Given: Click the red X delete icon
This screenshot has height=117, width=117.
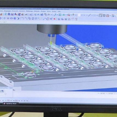Looking at the screenshot, I should pyautogui.click(x=55, y=19).
